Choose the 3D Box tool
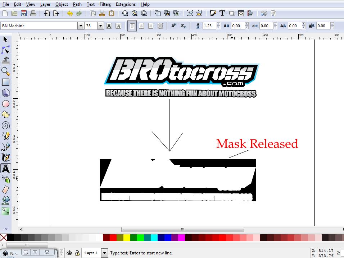Viewport: 344px width, 258px height. (5, 93)
